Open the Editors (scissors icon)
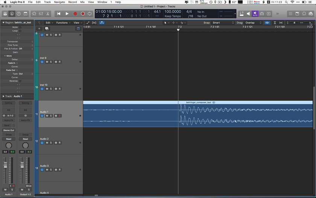Image resolution: width=316 pixels, height=198 pixels. [47, 14]
